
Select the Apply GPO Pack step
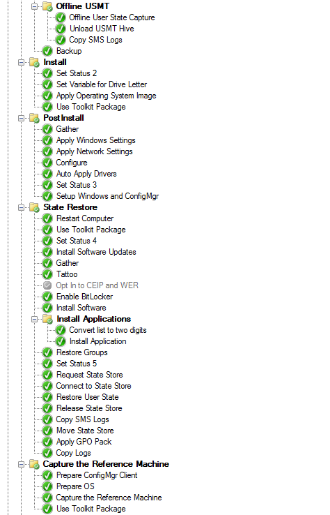[84, 442]
